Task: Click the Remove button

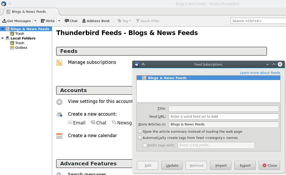Action: pos(196,165)
